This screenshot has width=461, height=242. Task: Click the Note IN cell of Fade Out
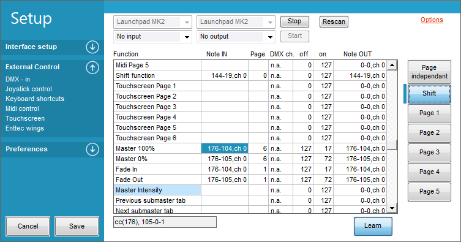coord(225,180)
